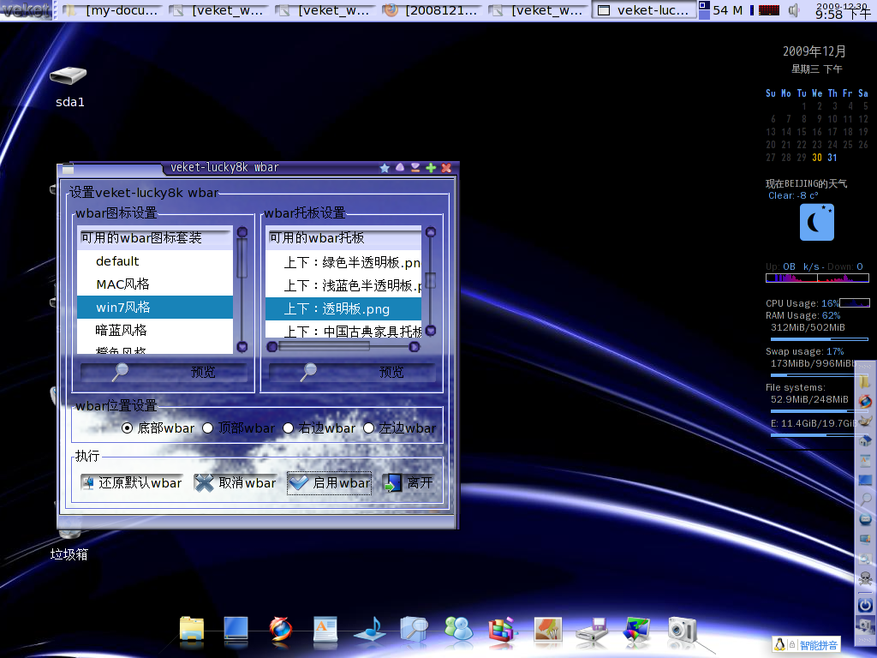Click 预览 under the wbar icon set list
The image size is (877, 658).
coord(164,372)
